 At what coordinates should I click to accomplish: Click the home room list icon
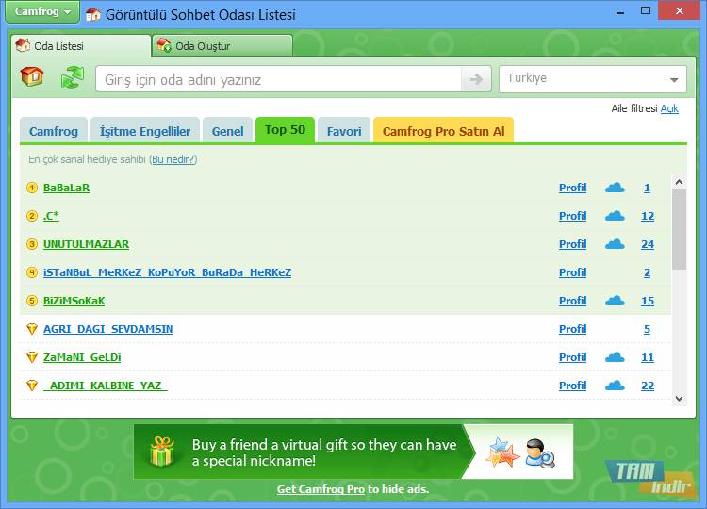point(32,76)
